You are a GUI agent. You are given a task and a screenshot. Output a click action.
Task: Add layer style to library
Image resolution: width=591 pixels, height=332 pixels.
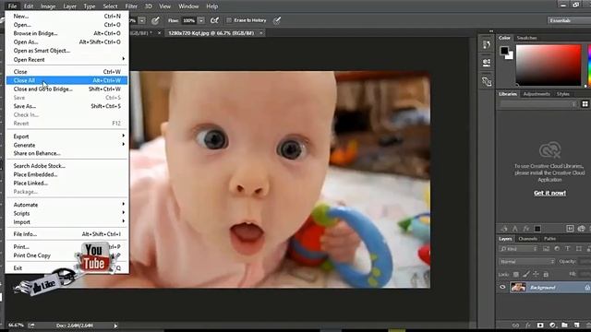(x=526, y=229)
